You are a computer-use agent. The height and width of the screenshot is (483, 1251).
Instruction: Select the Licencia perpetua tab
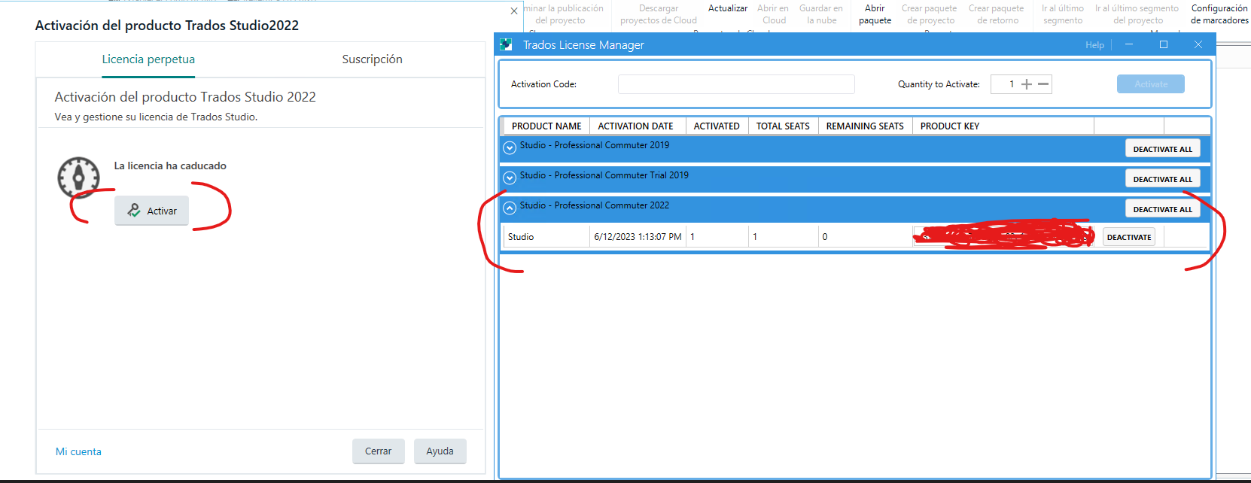pyautogui.click(x=148, y=59)
